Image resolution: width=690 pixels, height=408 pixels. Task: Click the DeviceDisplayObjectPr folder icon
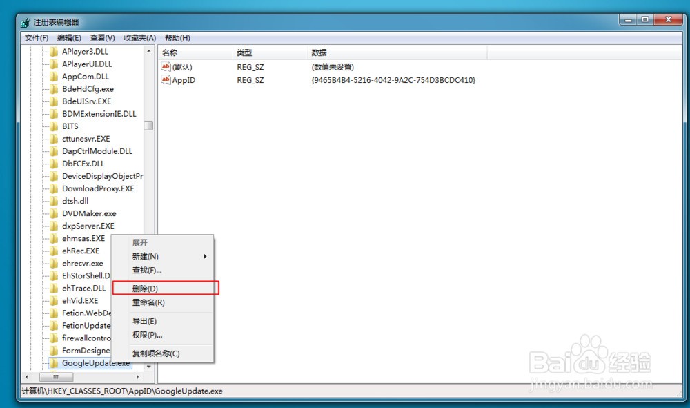(54, 176)
